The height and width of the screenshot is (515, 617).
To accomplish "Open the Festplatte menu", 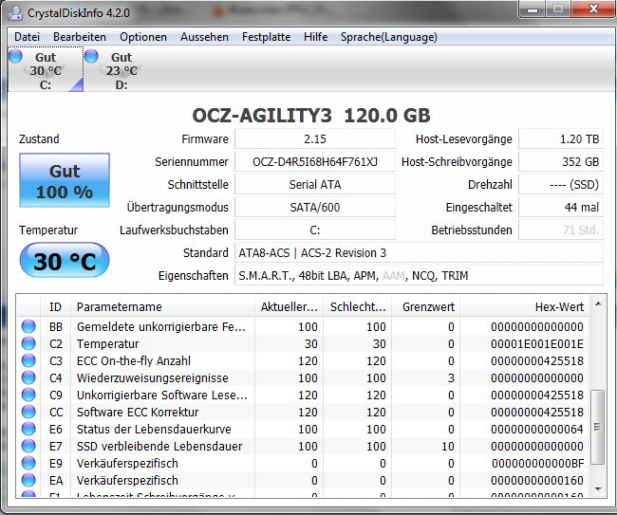I will point(266,37).
